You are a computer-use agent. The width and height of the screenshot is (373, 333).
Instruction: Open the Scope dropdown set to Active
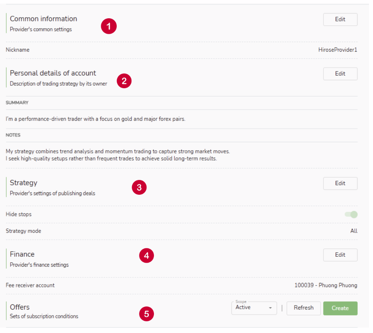coord(254,308)
